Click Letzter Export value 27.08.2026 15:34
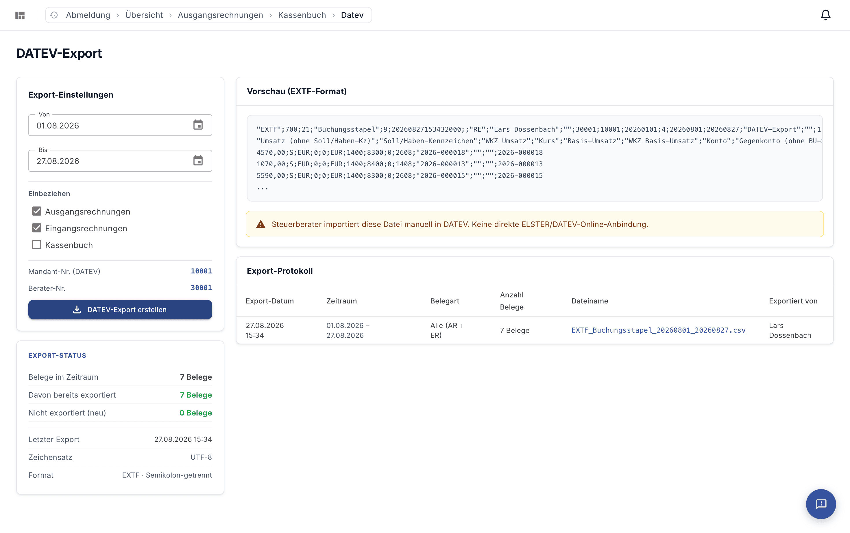 (x=183, y=439)
